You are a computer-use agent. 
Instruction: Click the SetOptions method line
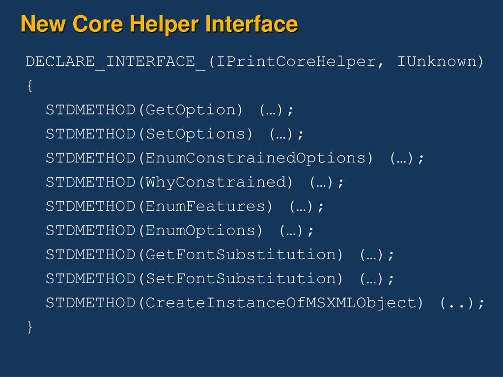click(x=174, y=134)
